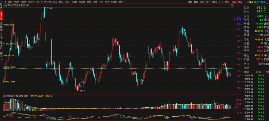Toggle the right panel icon beside the diamond
269x121 pixels.
[232, 5]
